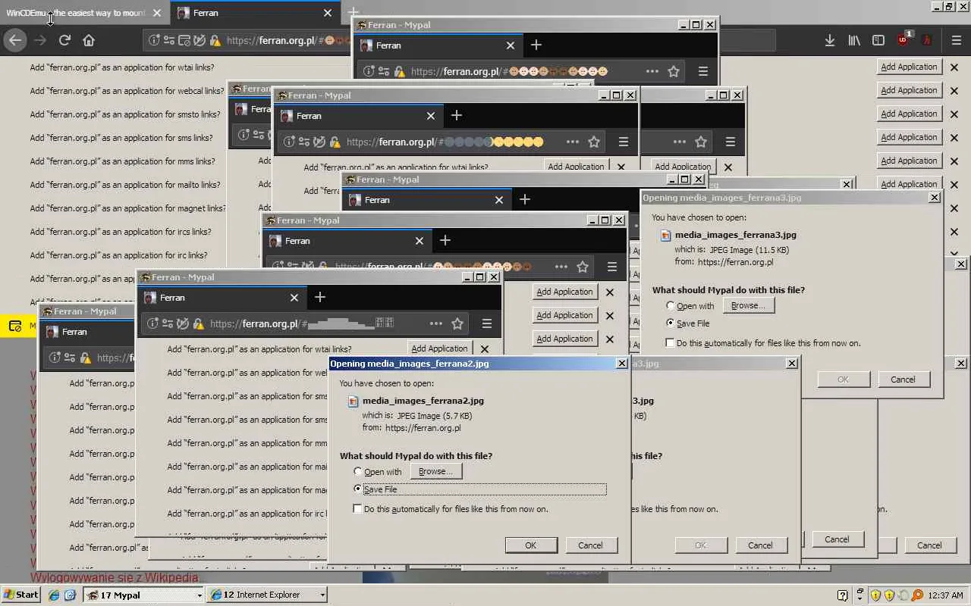Screen dimensions: 971x606
Task: Add a tab in the Mypal window showing only its tab strip
Action: tap(525, 200)
